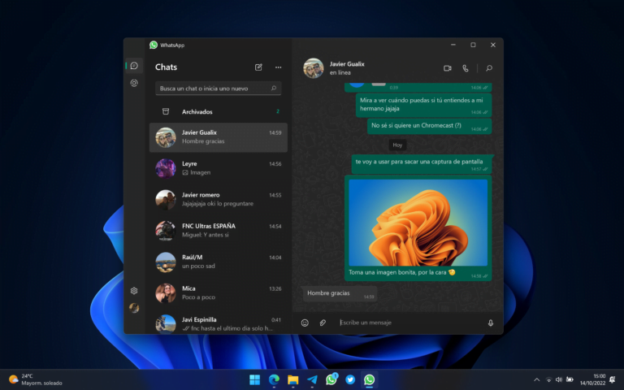Click the Hombre gracias received message

click(340, 293)
